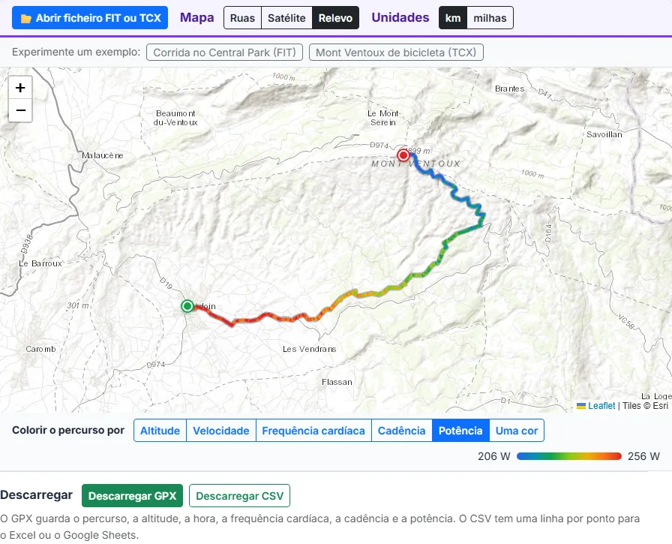Viewport: 672px width, 544px height.
Task: Click the 206 W minimum power value
Action: pos(494,456)
